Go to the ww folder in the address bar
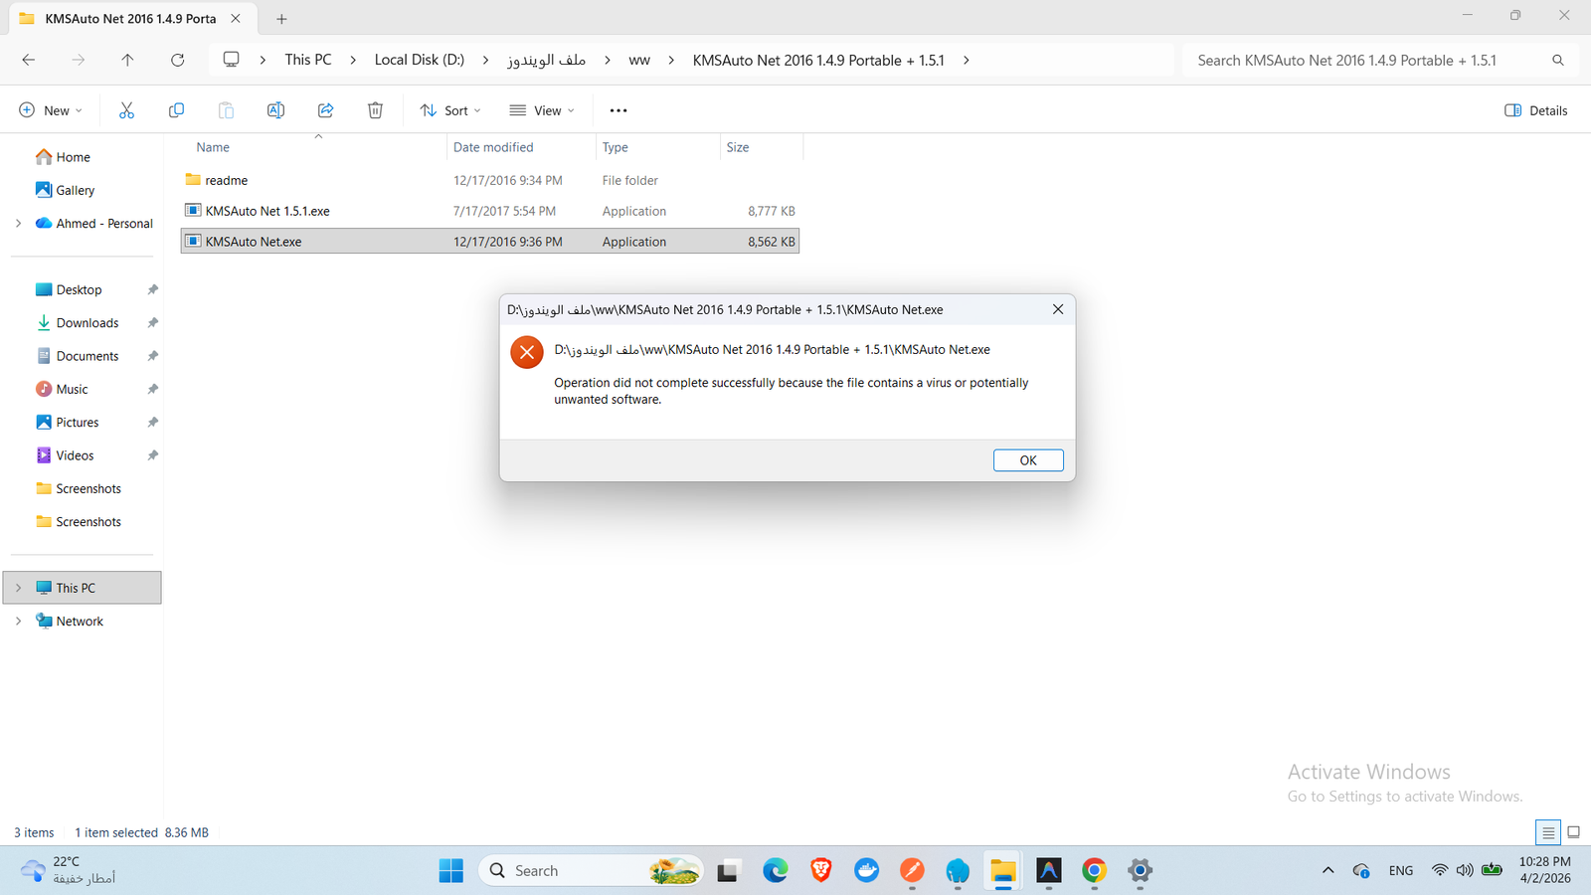Viewport: 1591px width, 895px height. (x=639, y=60)
